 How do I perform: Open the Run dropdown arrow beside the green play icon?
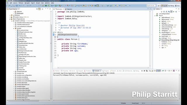(58, 6)
